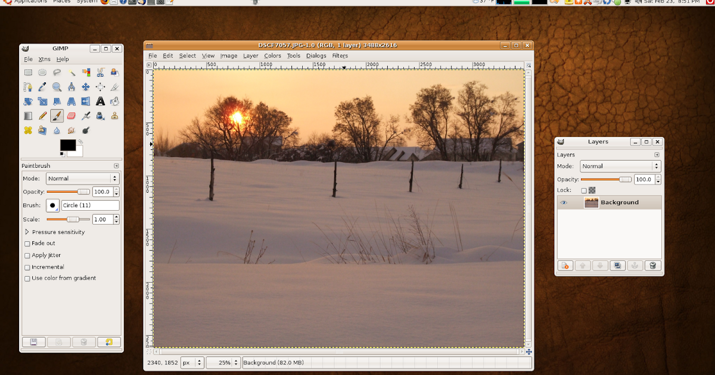715x375 pixels.
Task: Hide the Background layer
Action: click(563, 202)
